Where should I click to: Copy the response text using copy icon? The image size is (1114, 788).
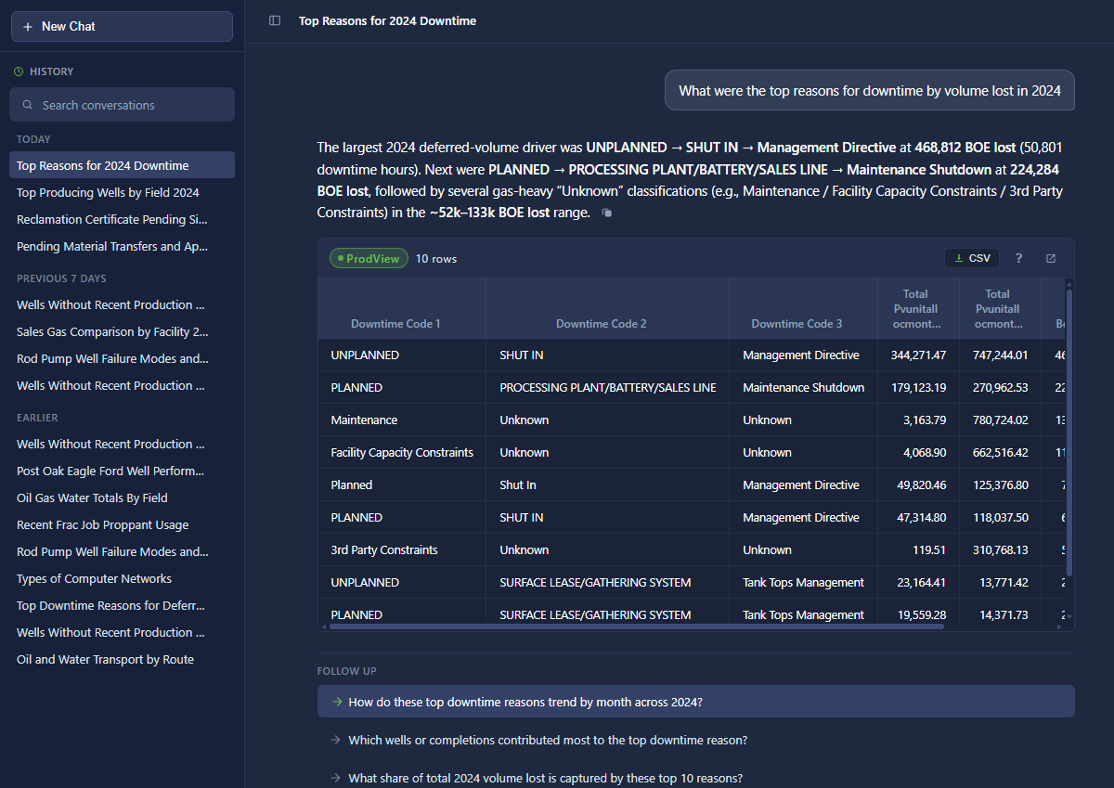click(x=606, y=213)
